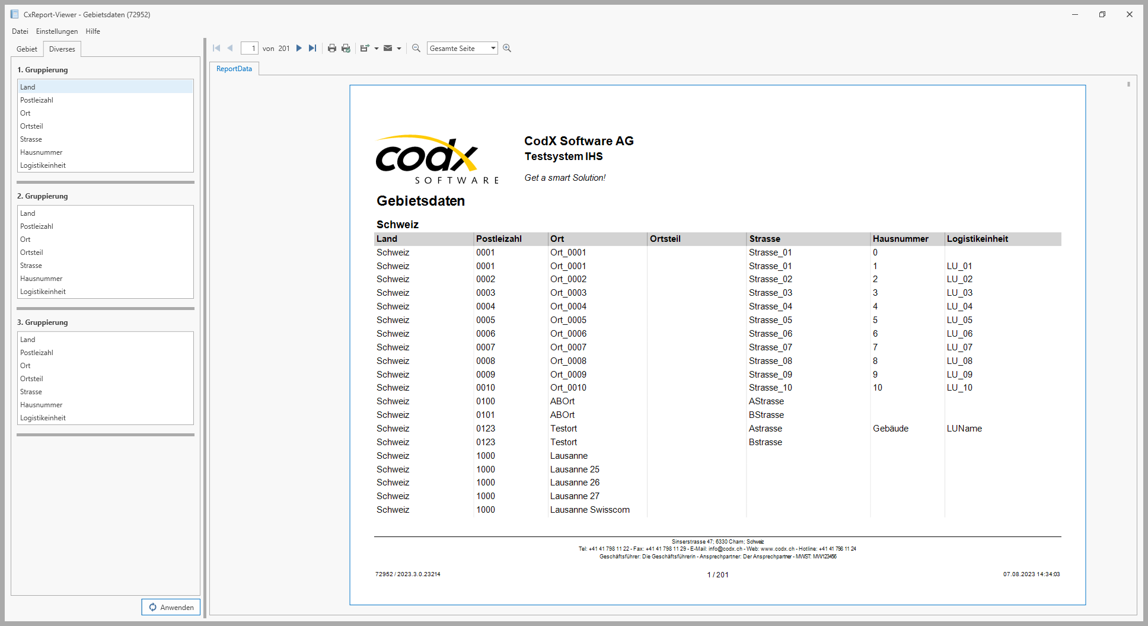Open the Einstellungen menu
1148x626 pixels.
click(x=57, y=31)
